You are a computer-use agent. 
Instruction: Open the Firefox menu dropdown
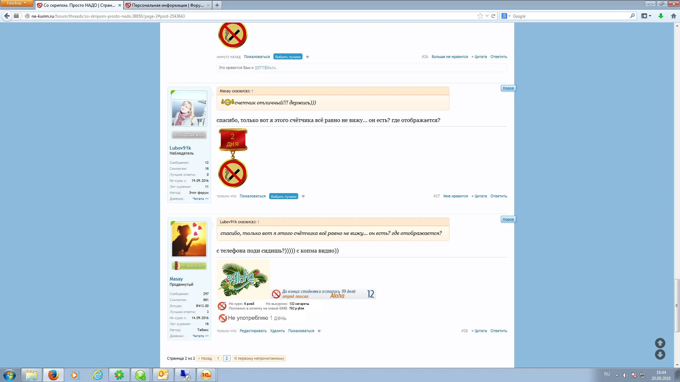click(16, 3)
